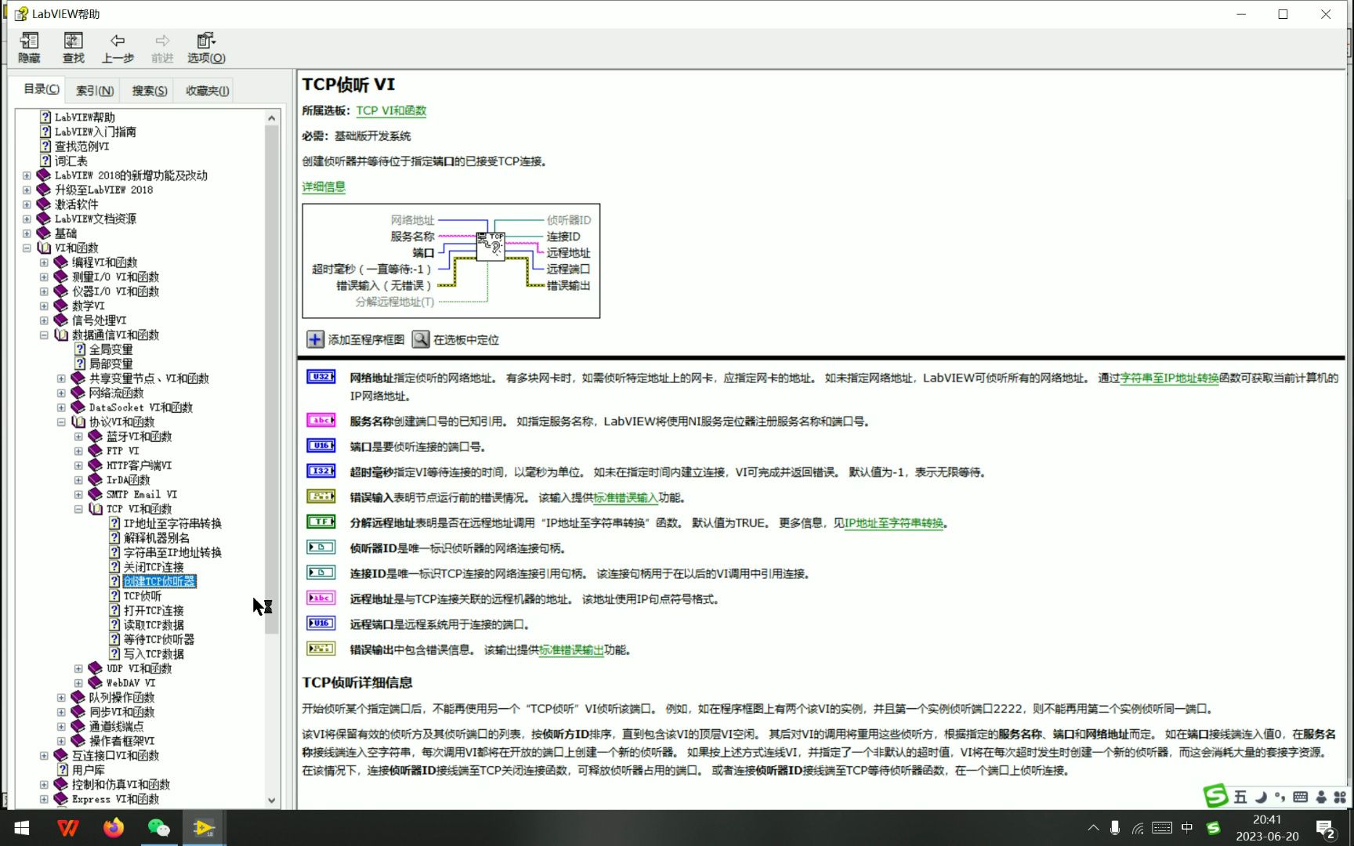Image resolution: width=1354 pixels, height=846 pixels.
Task: Select 关闭TCP连接 in the tree
Action: tap(154, 566)
